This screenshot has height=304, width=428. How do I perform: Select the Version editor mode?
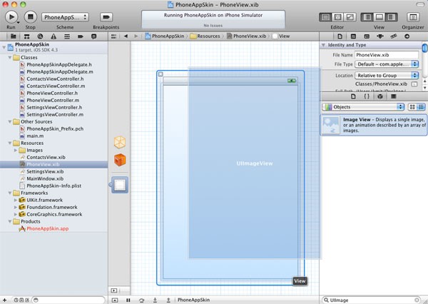[x=350, y=17]
